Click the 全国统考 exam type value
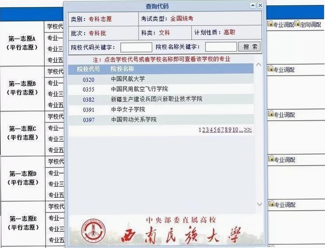The width and height of the screenshot is (325, 248). (x=182, y=19)
